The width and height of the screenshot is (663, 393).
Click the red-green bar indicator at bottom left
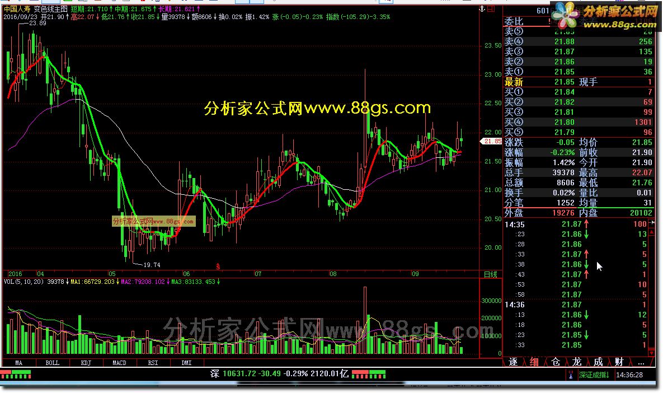[16, 374]
